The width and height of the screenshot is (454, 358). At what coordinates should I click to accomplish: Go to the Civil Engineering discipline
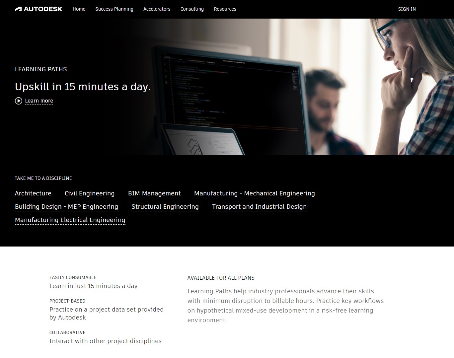click(x=90, y=193)
